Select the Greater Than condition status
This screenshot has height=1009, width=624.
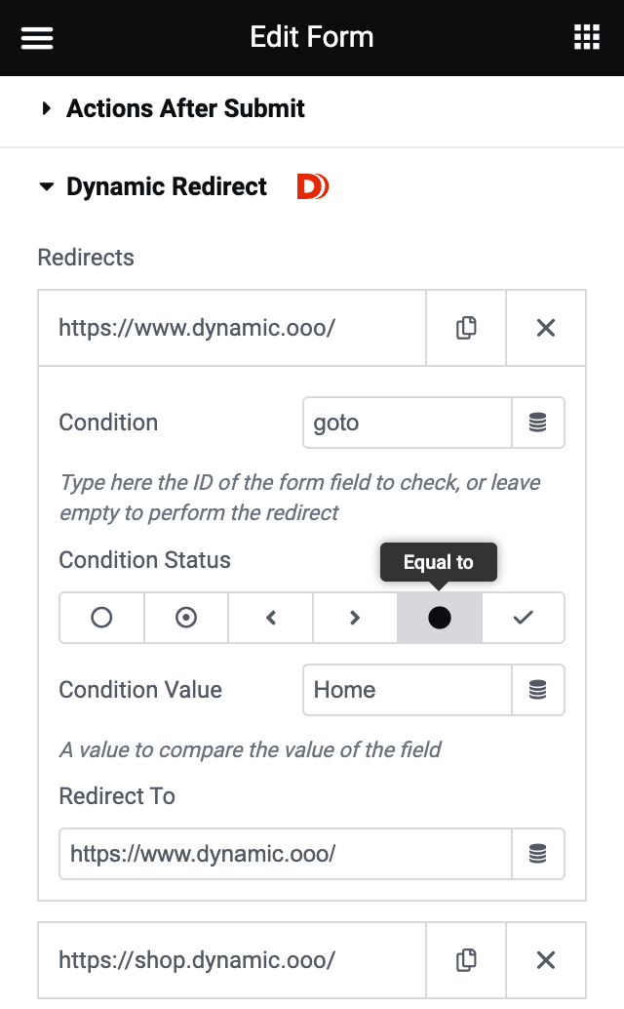354,618
